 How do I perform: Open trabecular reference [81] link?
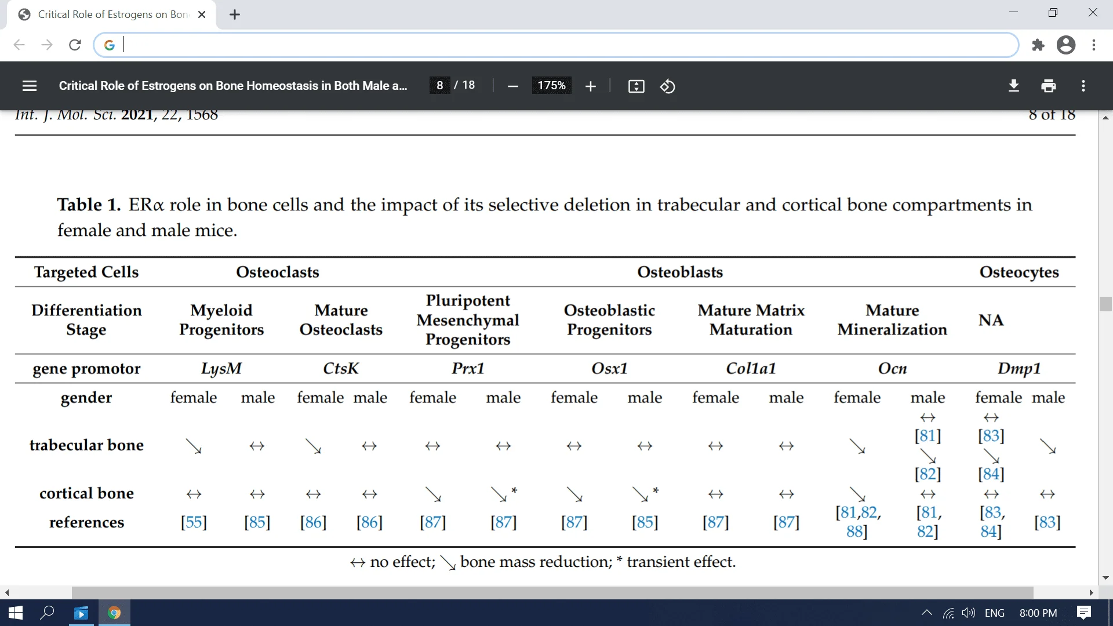point(927,435)
